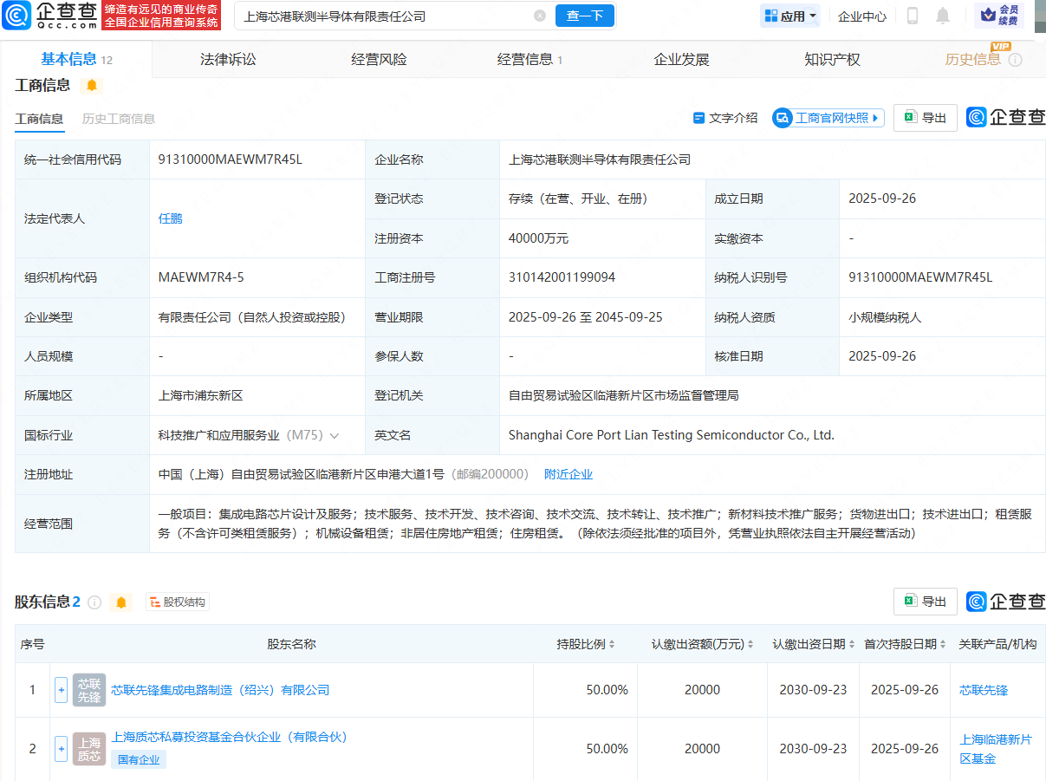The width and height of the screenshot is (1046, 781).
Task: Click the 查一下 search button
Action: [584, 16]
